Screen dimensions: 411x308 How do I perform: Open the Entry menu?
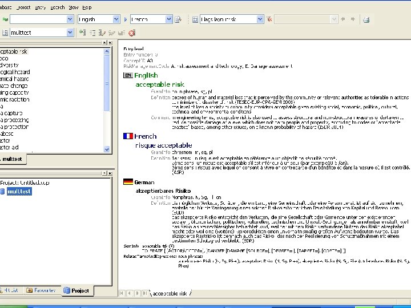point(40,7)
